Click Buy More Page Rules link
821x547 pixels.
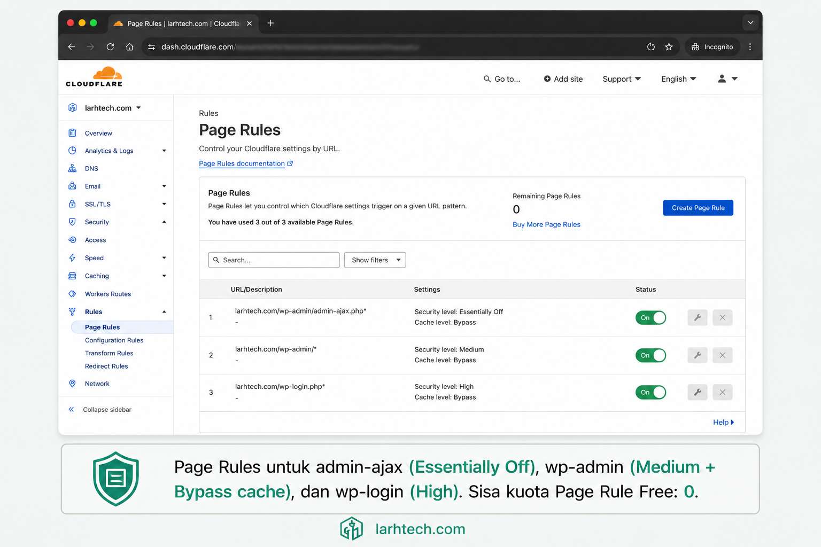546,224
